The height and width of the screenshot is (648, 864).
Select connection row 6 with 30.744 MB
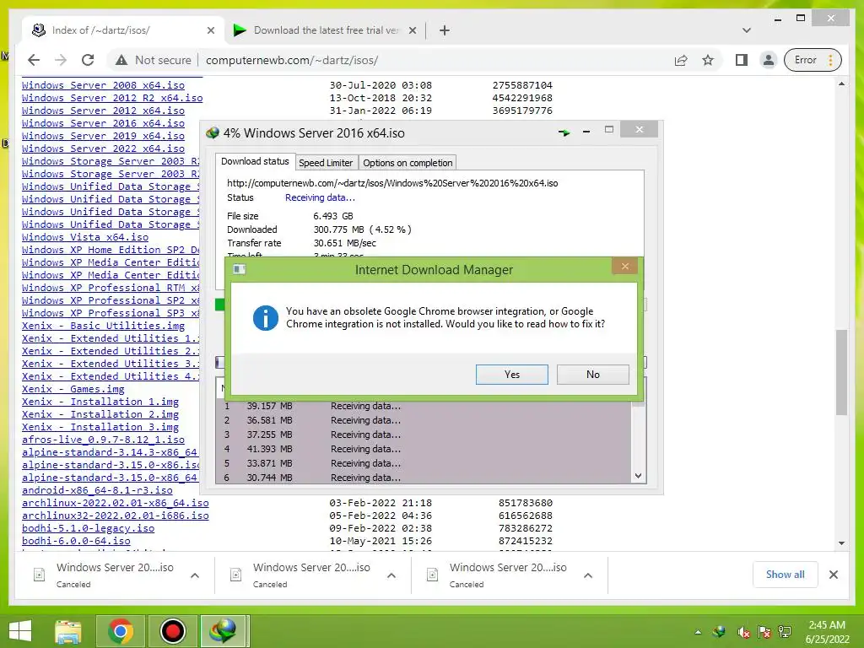(x=424, y=478)
